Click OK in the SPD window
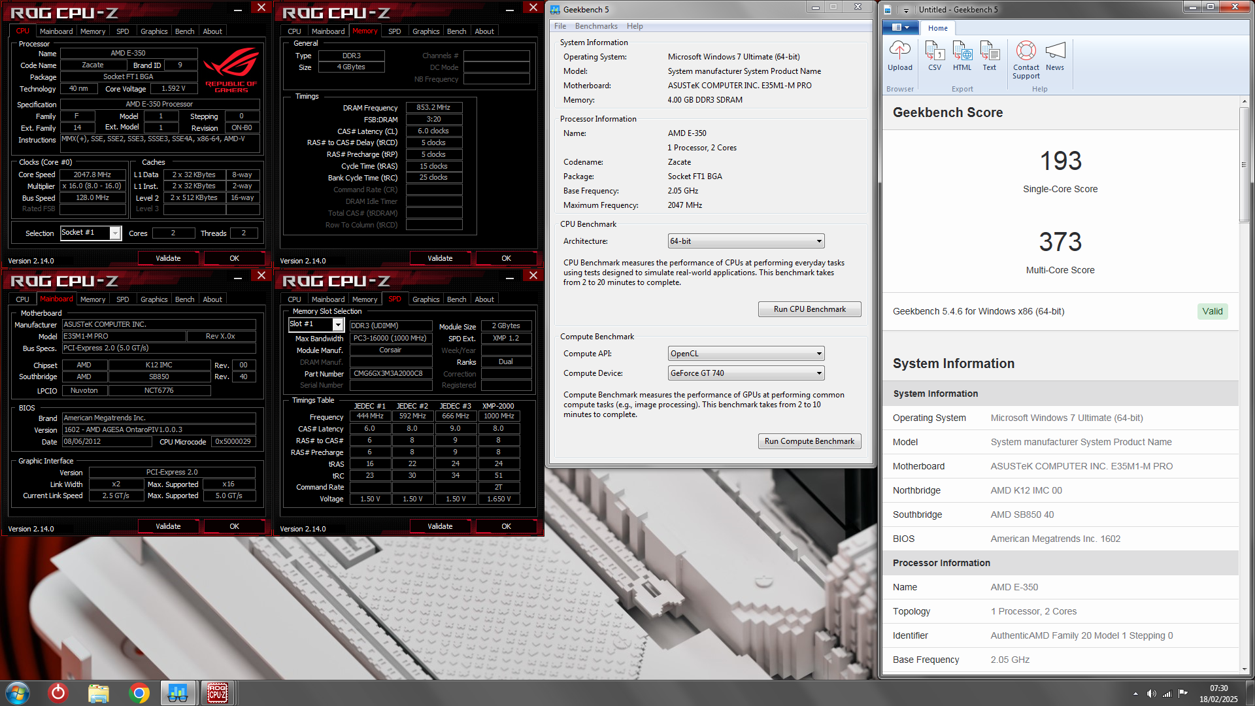Viewport: 1255px width, 706px height. (x=506, y=526)
